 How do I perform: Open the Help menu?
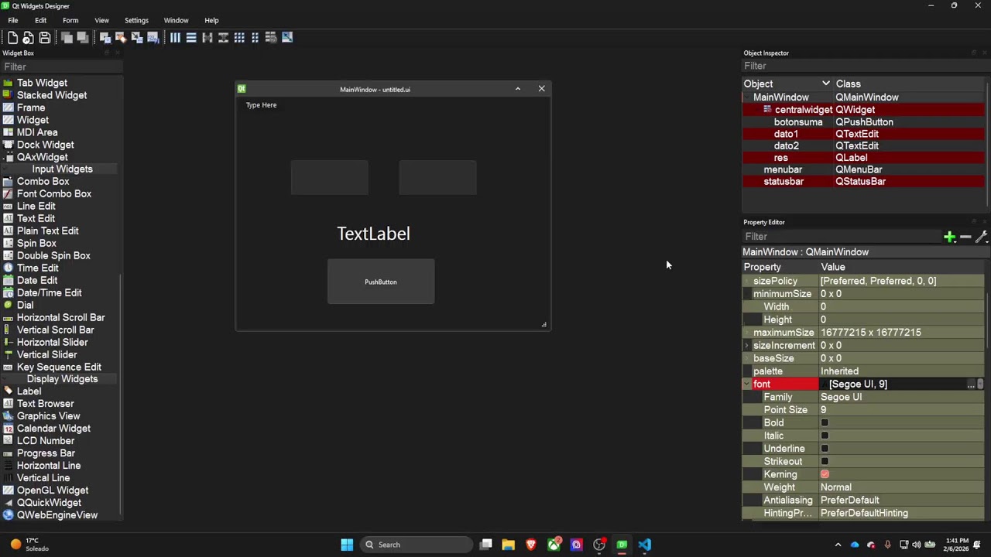pos(211,20)
